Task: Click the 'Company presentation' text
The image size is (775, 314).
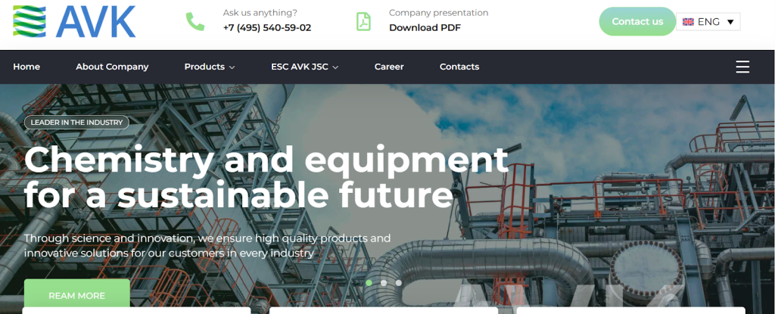Action: click(438, 13)
